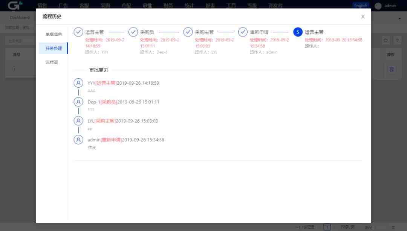Click the row action icon in 操作 column

392,70
